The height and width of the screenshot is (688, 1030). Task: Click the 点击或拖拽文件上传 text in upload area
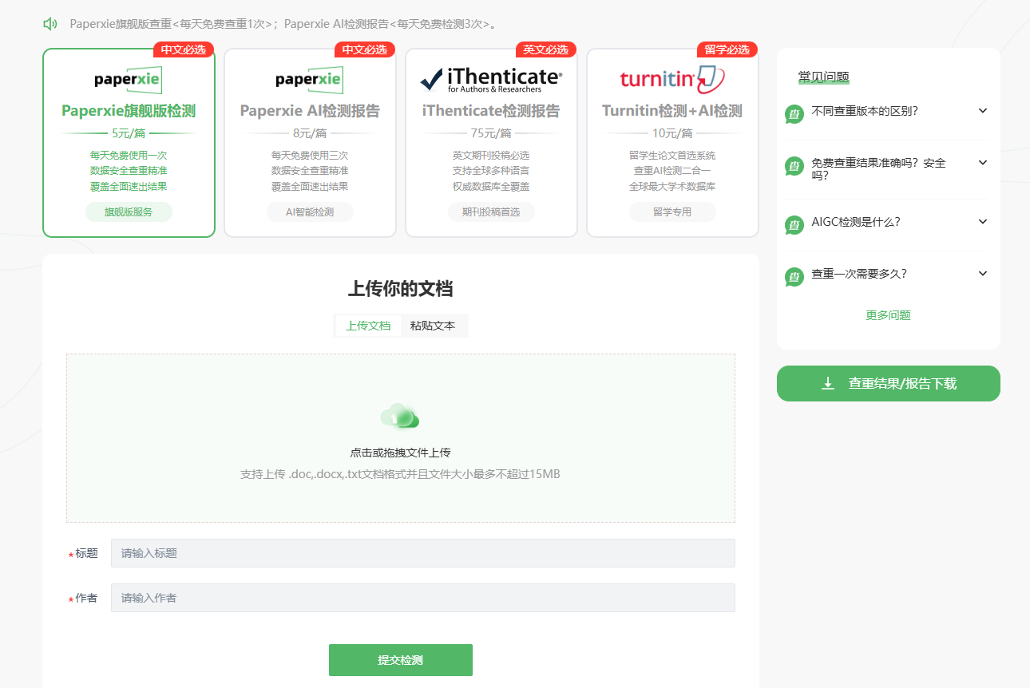click(400, 453)
